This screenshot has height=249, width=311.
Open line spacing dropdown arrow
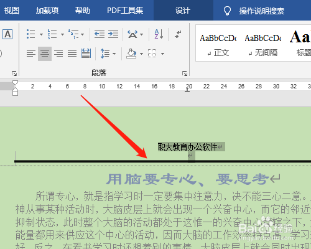[114, 54]
